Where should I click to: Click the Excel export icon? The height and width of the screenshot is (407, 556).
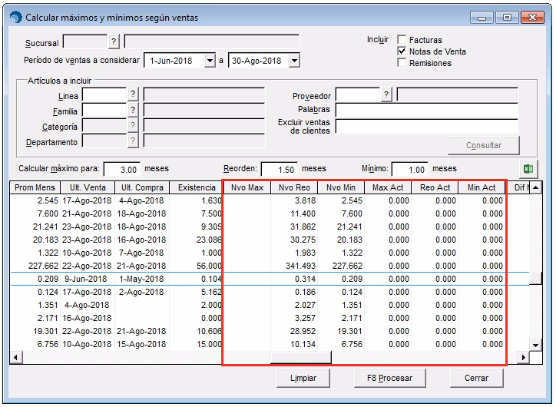pyautogui.click(x=528, y=169)
